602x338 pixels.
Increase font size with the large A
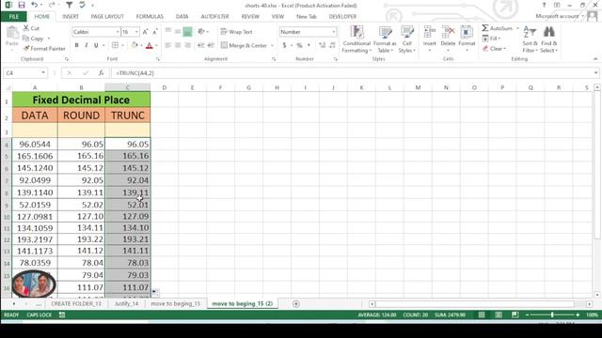coord(145,32)
